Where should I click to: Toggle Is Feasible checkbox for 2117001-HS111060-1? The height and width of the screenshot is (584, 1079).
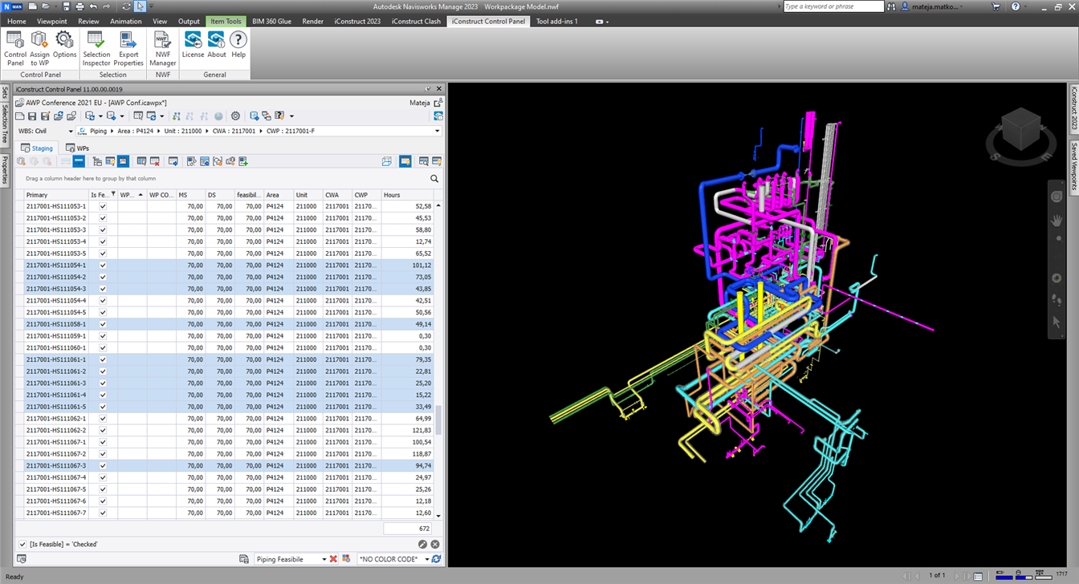point(103,348)
